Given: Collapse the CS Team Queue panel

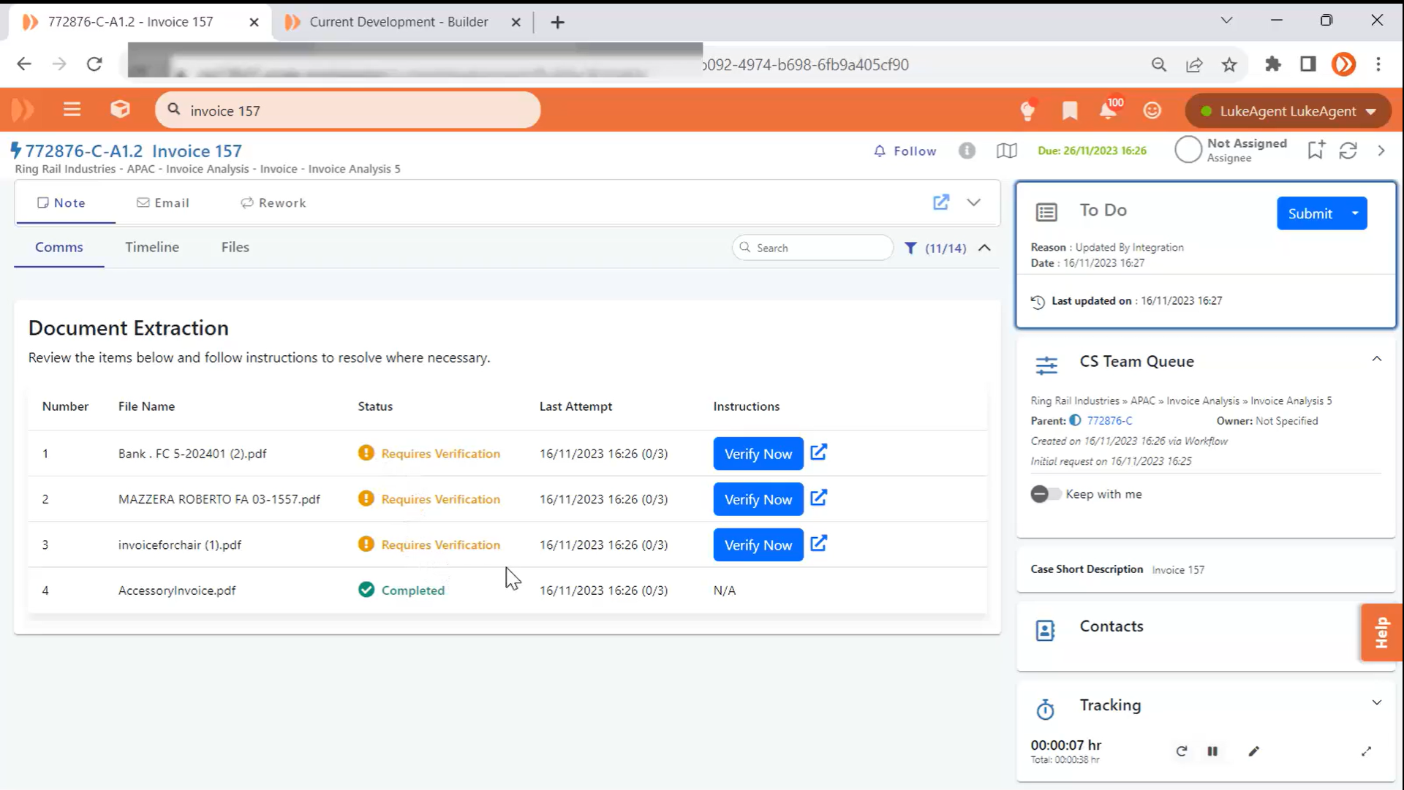Looking at the screenshot, I should (1376, 359).
